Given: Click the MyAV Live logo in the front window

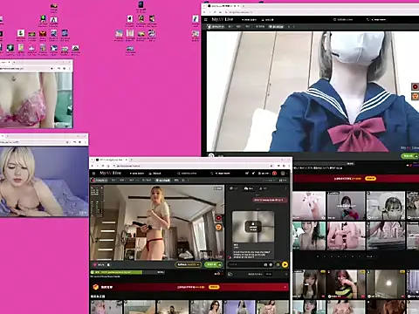Looking at the screenshot, I should tap(110, 173).
